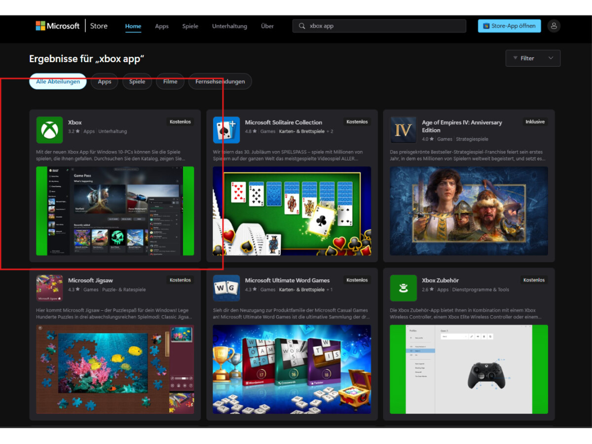Click the 4.8 star rating on Solitaire
Image resolution: width=592 pixels, height=444 pixels.
pyautogui.click(x=251, y=131)
